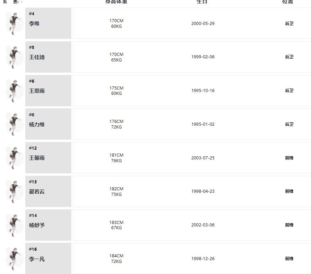This screenshot has width=311, height=274.
Task: Click 前锋 position in 李一凡 row
Action: point(289,258)
